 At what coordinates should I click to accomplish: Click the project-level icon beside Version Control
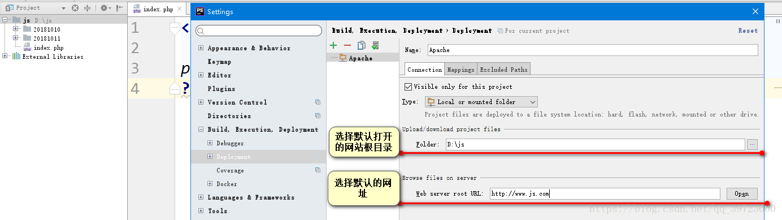pos(318,102)
